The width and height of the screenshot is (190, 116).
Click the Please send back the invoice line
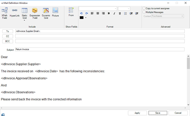click(41, 99)
